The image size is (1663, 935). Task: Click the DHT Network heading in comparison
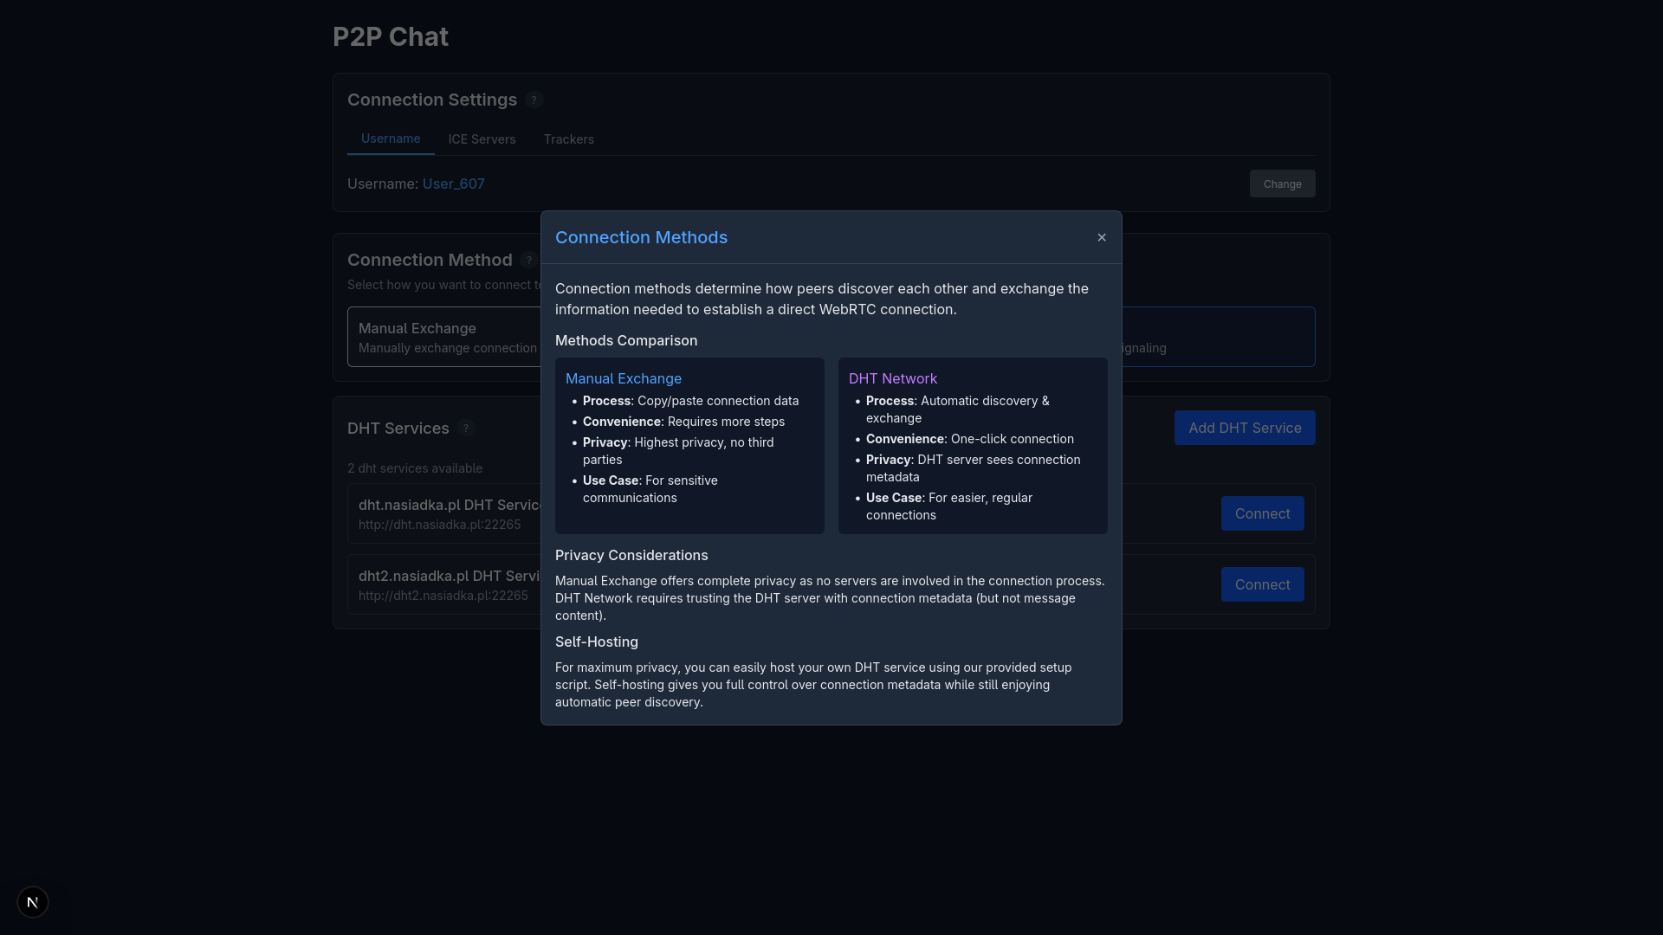click(893, 378)
